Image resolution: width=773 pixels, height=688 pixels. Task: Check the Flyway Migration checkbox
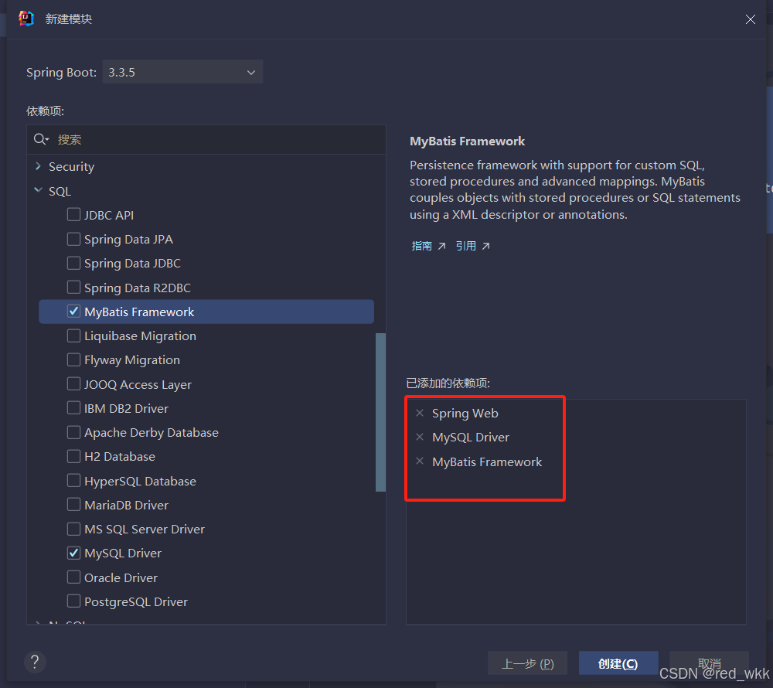pyautogui.click(x=73, y=359)
